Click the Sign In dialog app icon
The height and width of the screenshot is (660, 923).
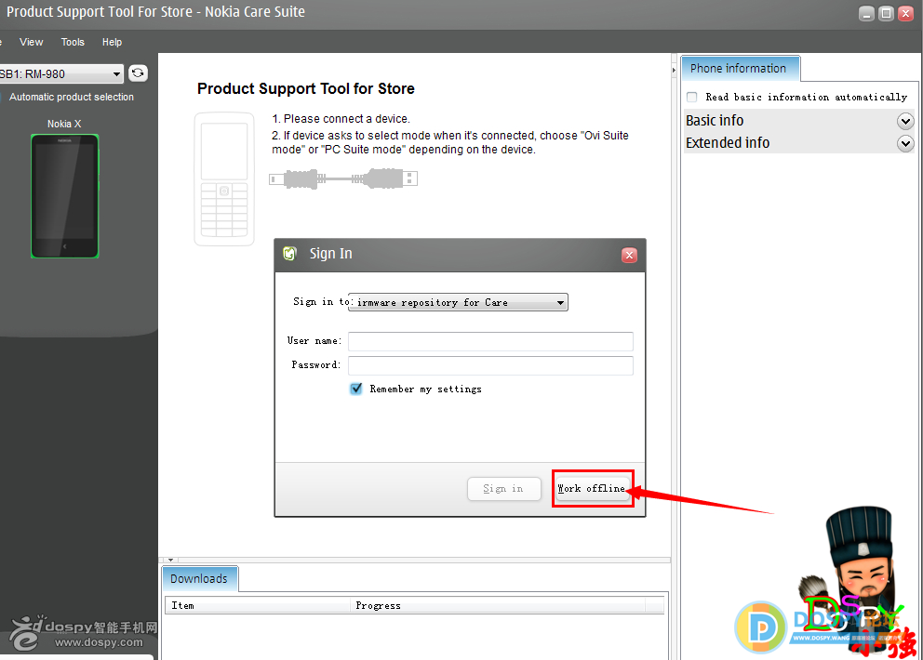[x=289, y=254]
